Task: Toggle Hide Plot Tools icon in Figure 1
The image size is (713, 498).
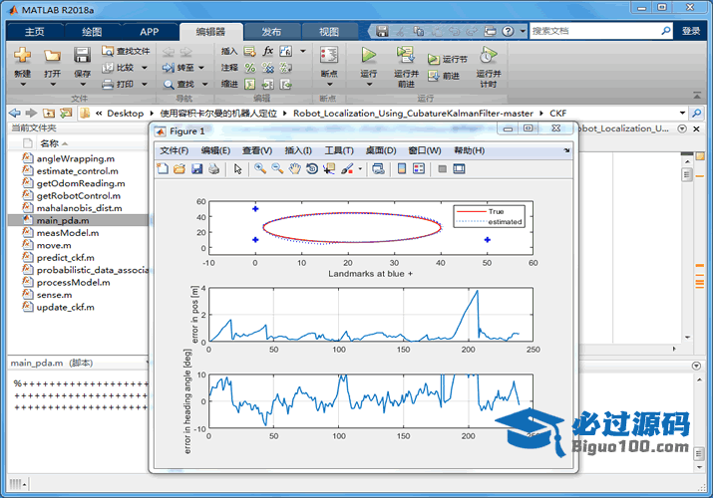Action: [442, 169]
